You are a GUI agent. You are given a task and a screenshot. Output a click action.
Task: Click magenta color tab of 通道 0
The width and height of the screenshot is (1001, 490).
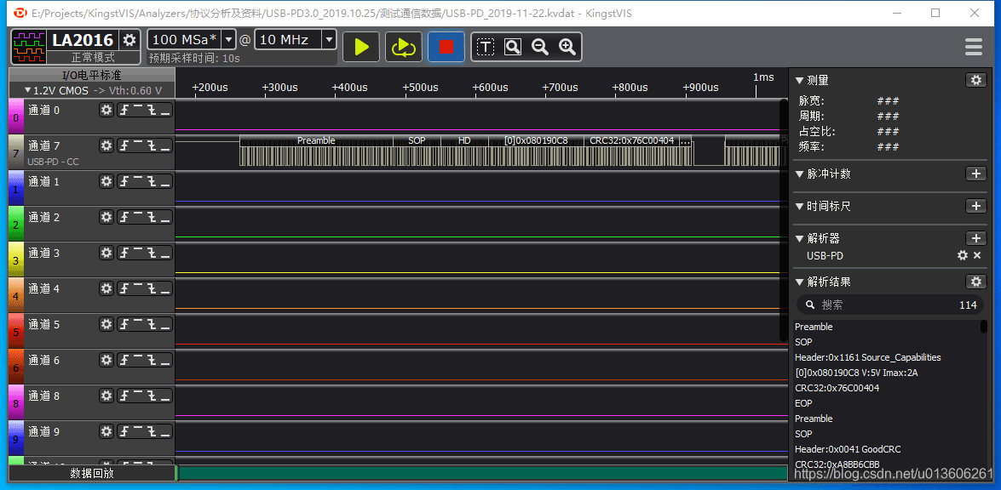coord(16,117)
